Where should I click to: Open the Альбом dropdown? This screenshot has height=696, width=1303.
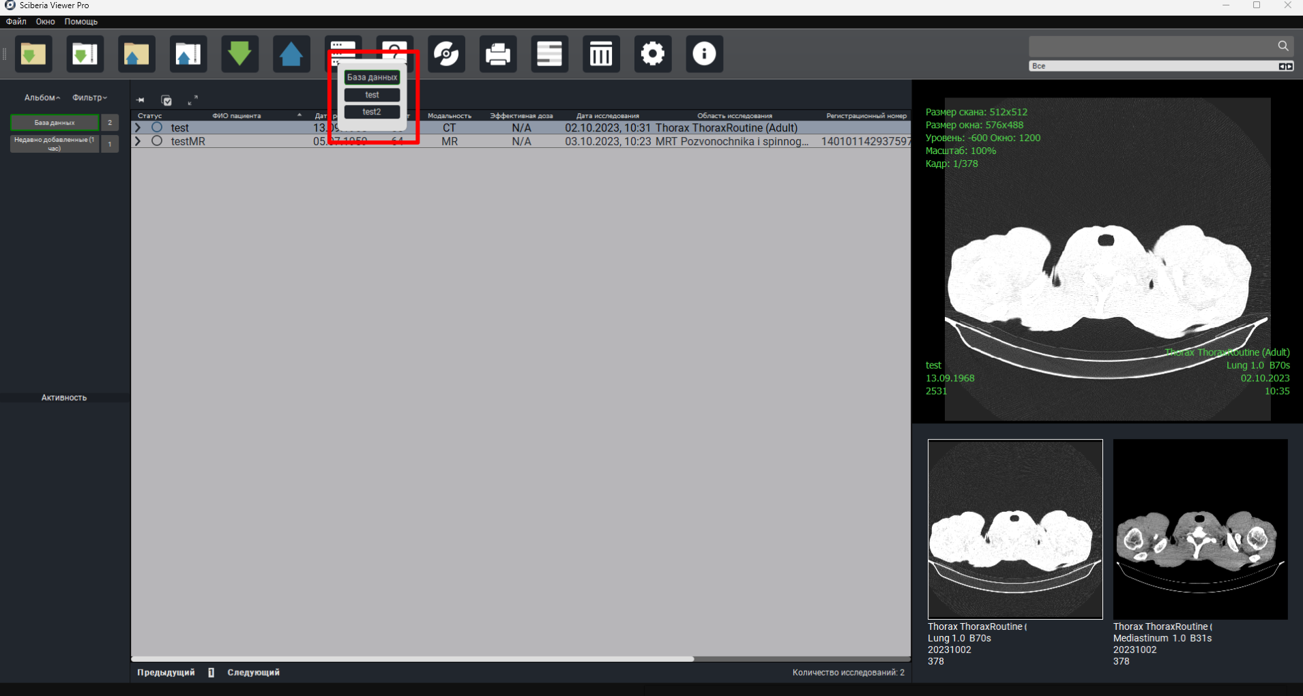pos(42,97)
